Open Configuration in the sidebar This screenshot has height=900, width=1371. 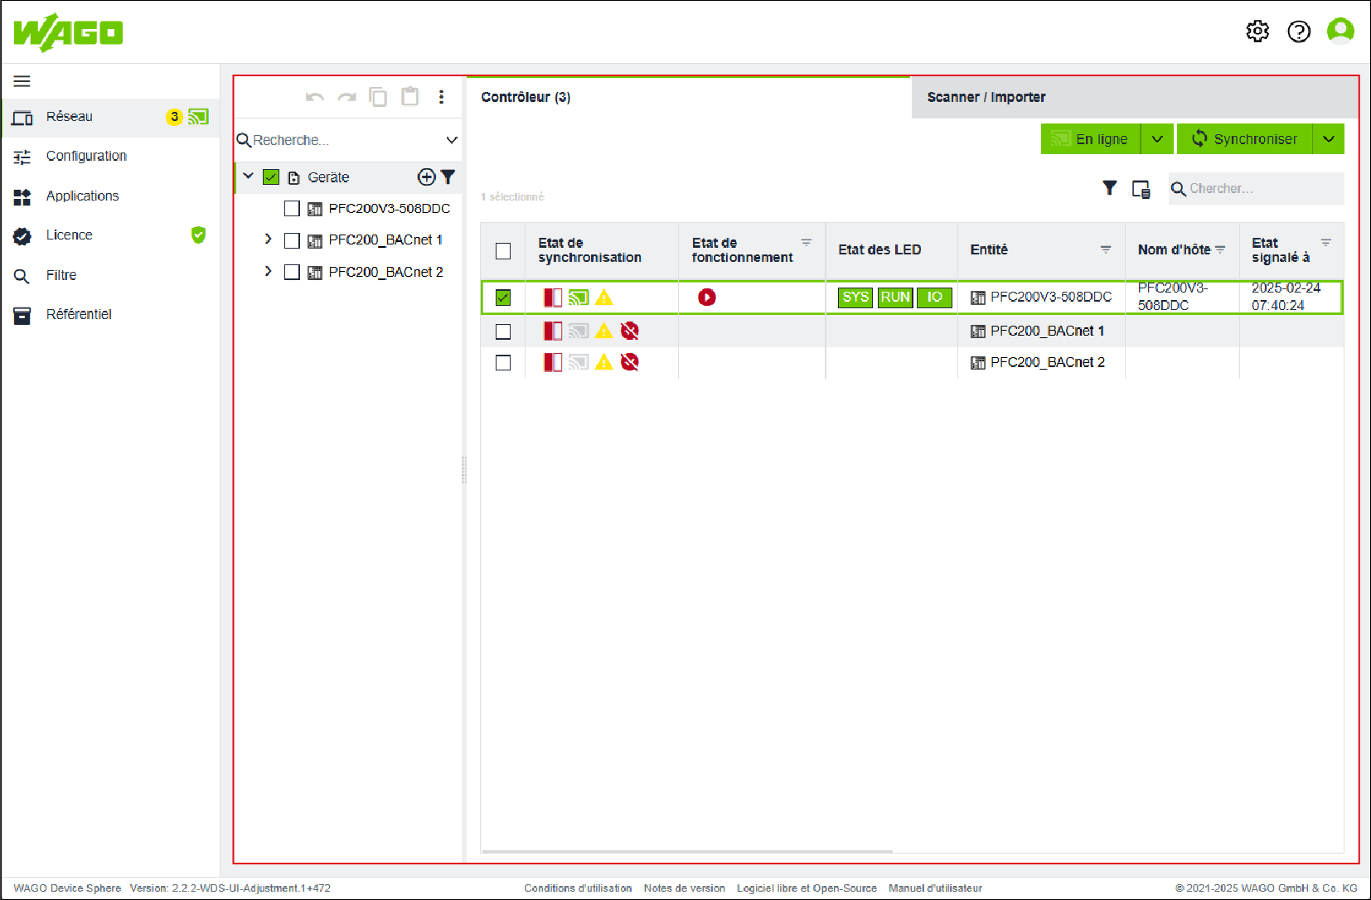110,156
